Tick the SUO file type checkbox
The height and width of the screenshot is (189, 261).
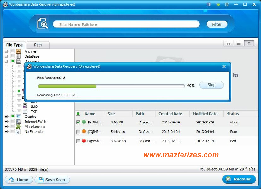pyautogui.click(x=19, y=106)
